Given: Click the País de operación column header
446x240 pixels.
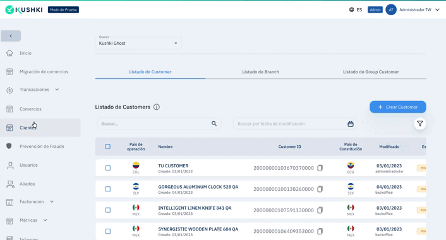Looking at the screenshot, I should 136,147.
